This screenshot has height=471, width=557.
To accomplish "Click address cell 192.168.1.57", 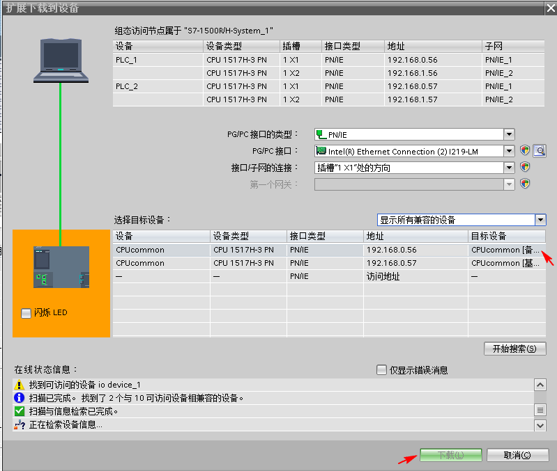I will [x=433, y=99].
